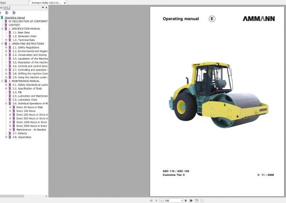The image size is (286, 203).
Task: Go to the previous page
Action: coord(156,201)
